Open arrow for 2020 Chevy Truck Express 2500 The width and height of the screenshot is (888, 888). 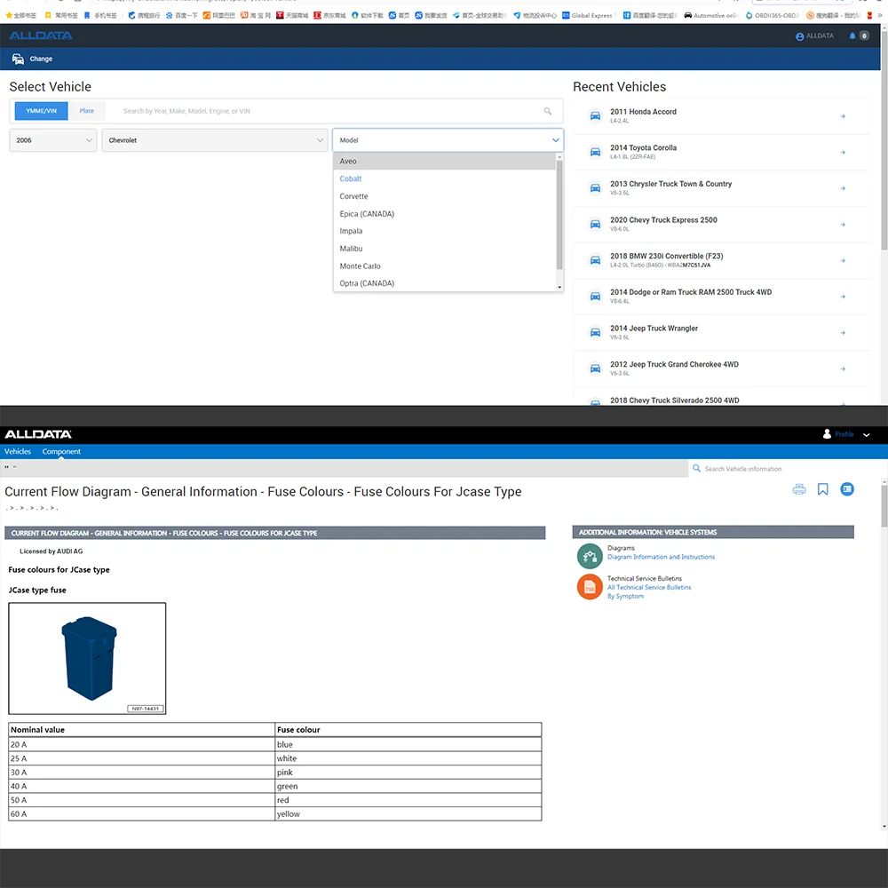pyautogui.click(x=843, y=225)
